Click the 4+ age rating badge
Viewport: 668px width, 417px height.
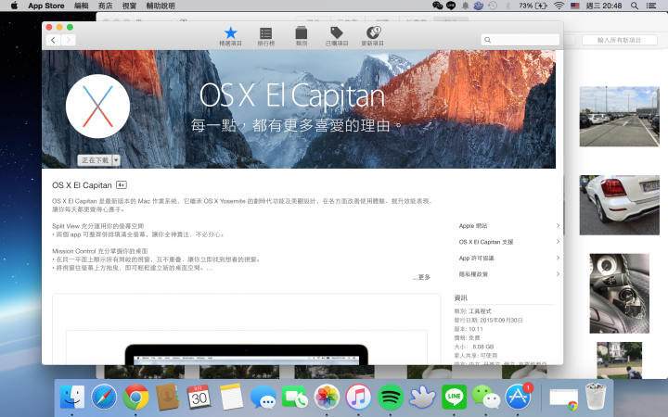(x=122, y=185)
